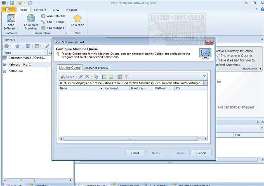Click the quick access window icon in title bar
264x186 pixels.
click(x=30, y=3)
